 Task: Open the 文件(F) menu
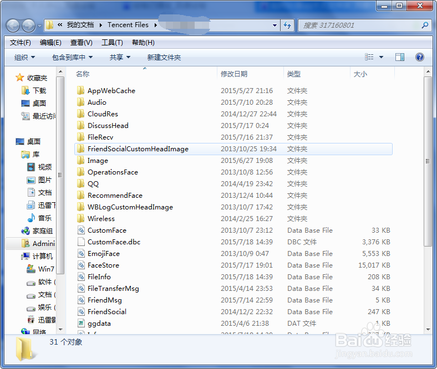tap(21, 43)
